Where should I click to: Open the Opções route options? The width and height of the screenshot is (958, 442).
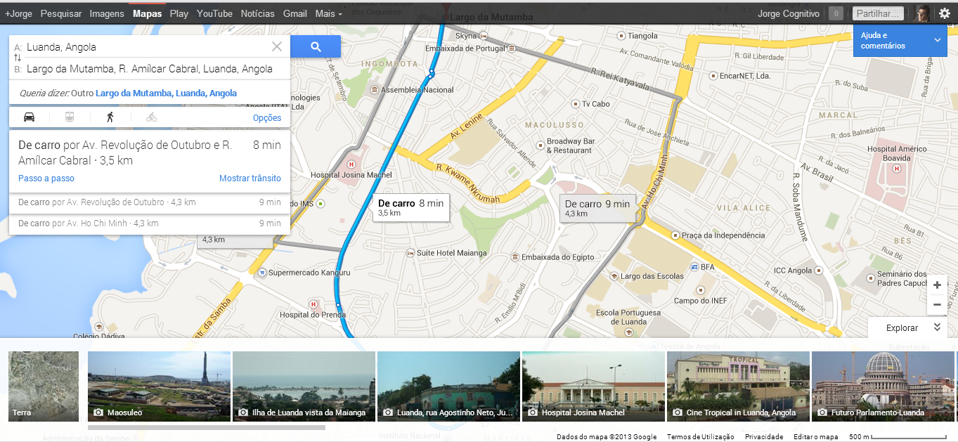267,118
